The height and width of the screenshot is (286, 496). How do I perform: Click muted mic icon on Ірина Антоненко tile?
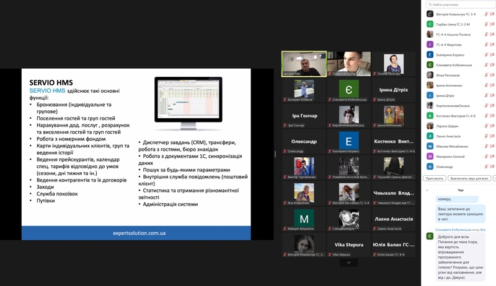coord(375,125)
